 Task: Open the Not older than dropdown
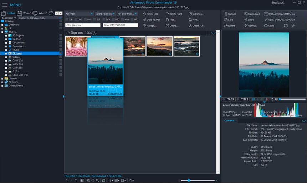[127, 14]
